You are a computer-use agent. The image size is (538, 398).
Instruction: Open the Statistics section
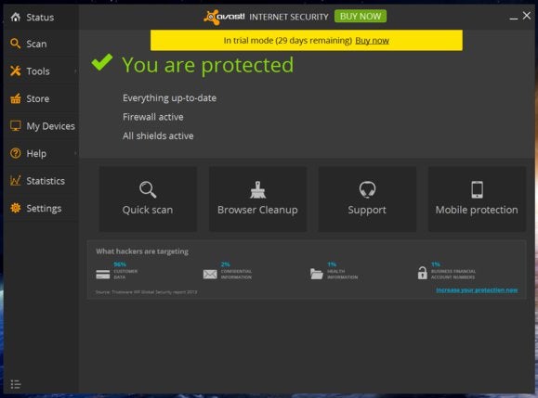pyautogui.click(x=41, y=181)
